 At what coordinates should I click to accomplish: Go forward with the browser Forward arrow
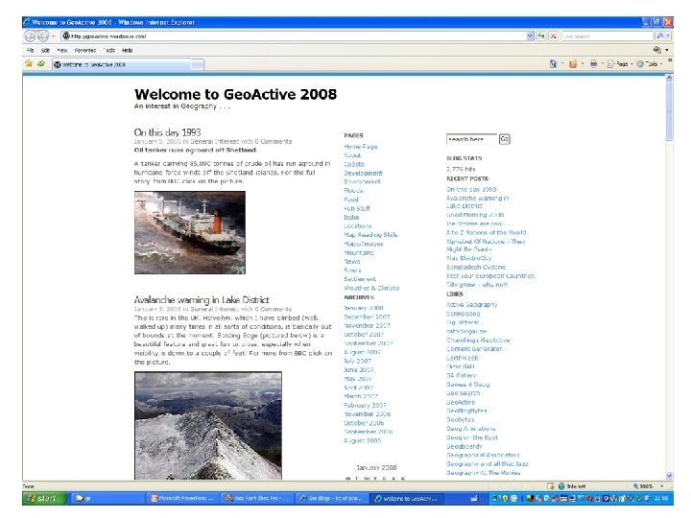point(43,36)
